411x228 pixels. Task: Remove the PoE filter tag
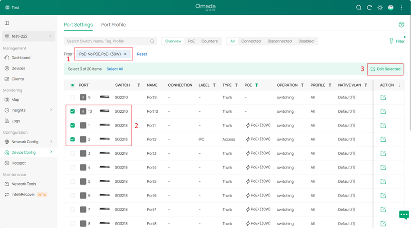click(125, 54)
